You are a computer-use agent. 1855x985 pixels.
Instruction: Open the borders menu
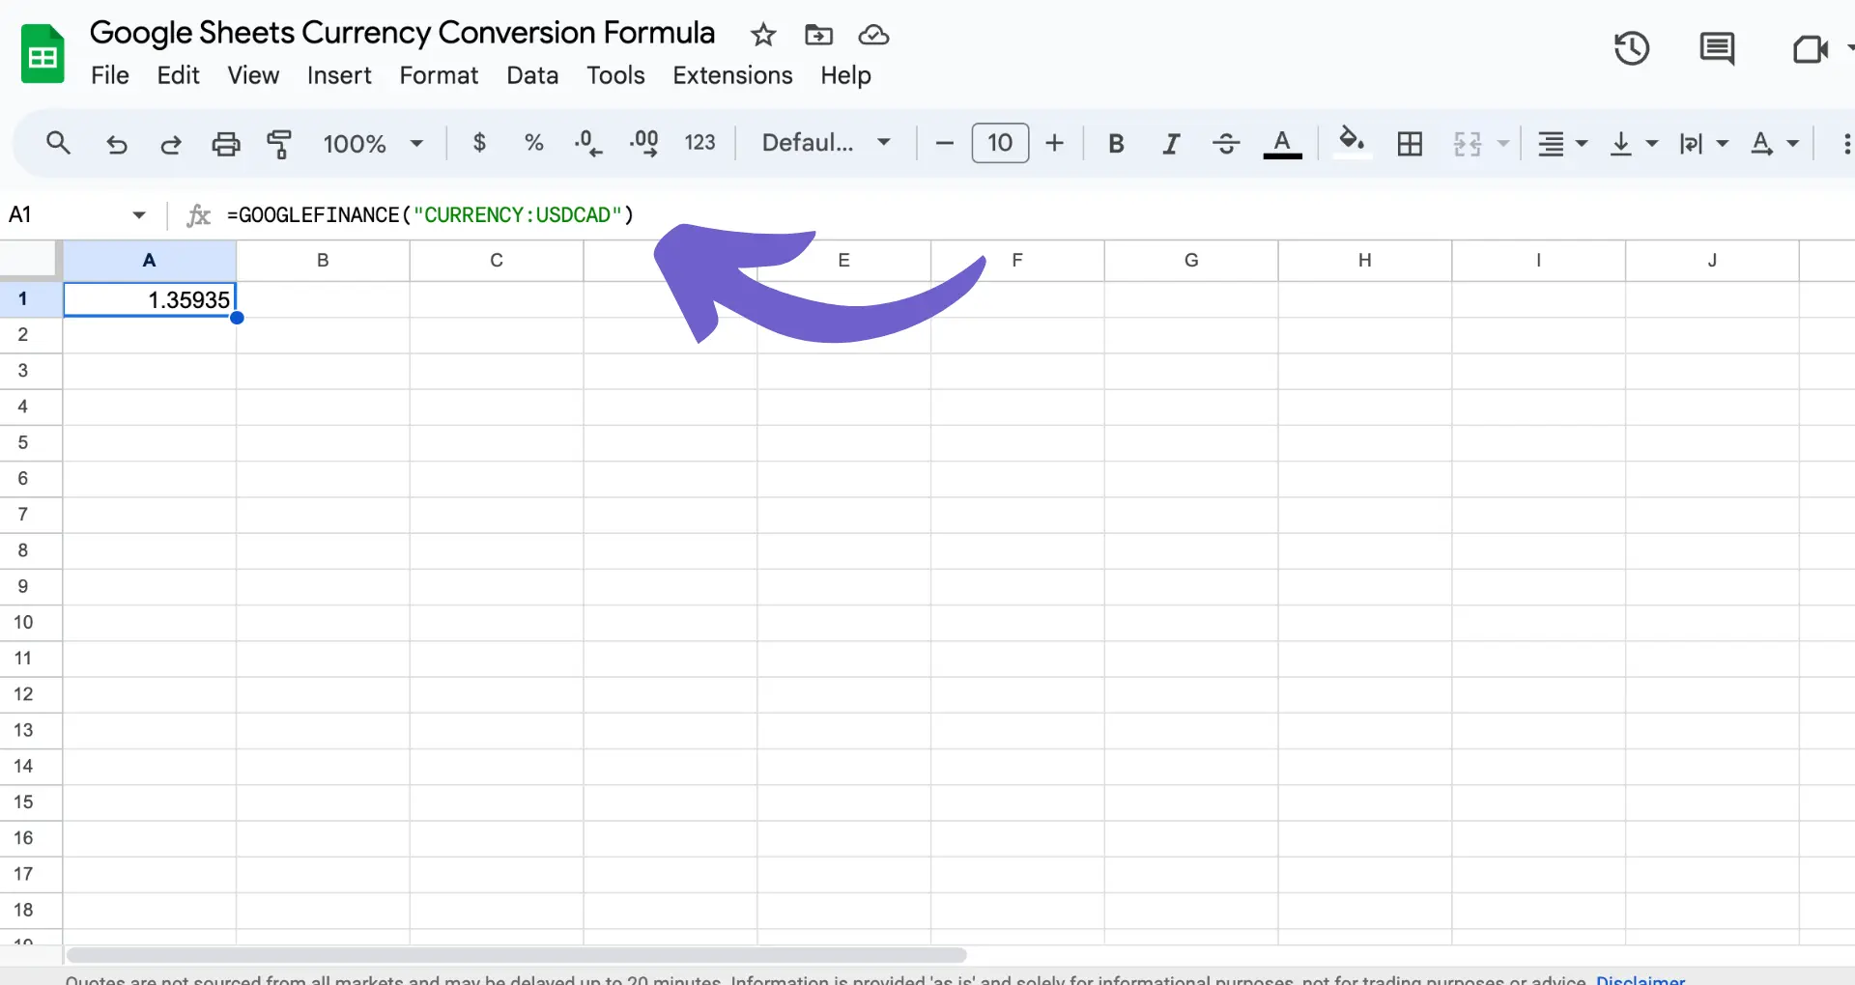tap(1410, 144)
